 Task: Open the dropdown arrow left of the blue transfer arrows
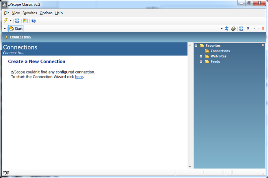click(x=222, y=29)
